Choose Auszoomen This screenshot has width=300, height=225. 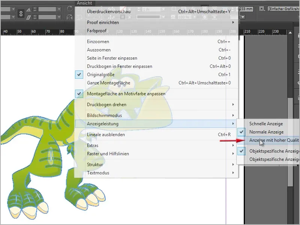156,50
